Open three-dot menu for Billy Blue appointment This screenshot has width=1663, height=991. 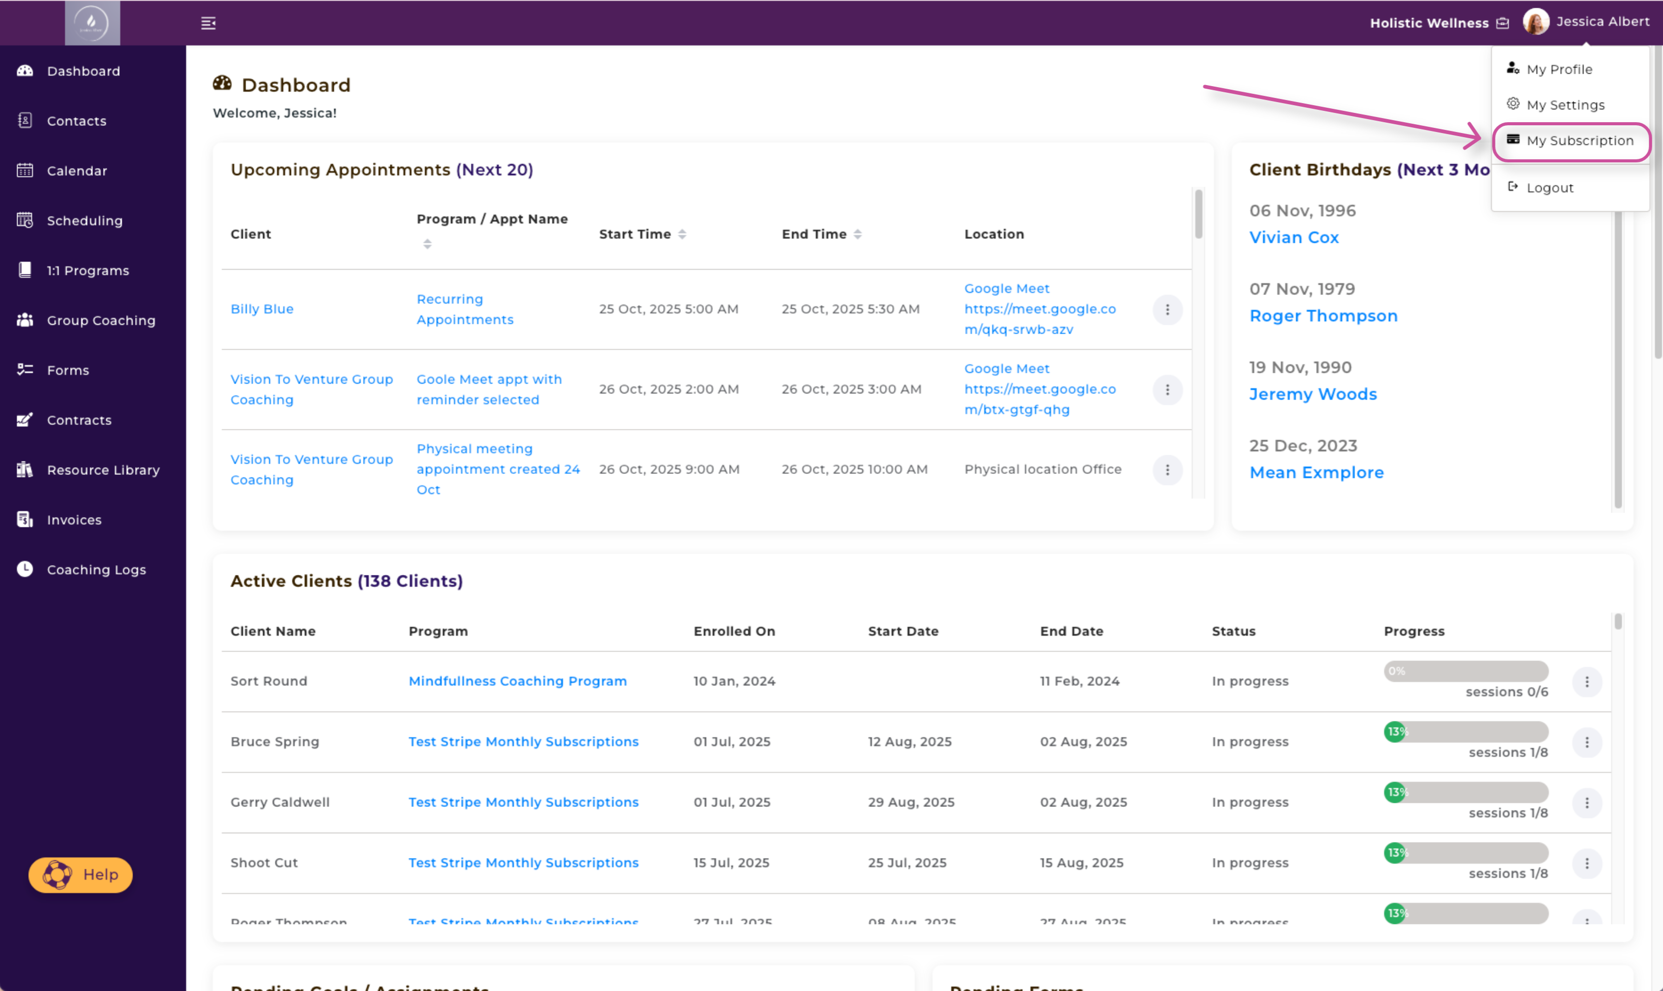[1167, 309]
